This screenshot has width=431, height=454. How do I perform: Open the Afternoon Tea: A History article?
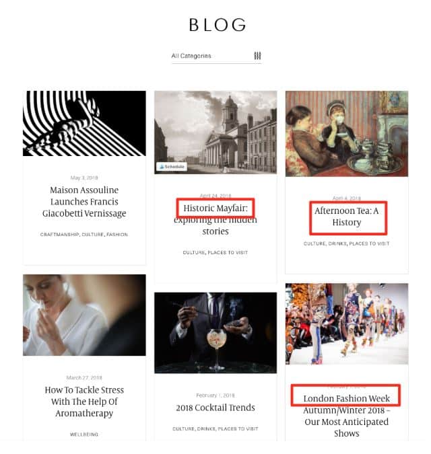click(x=347, y=217)
